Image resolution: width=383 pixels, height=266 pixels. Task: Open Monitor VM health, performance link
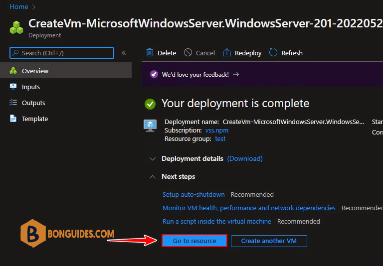249,208
